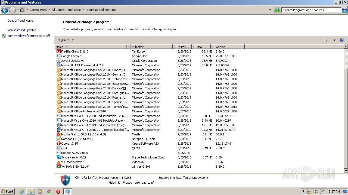Select the Language Pack 2010 Russian row

150,97
